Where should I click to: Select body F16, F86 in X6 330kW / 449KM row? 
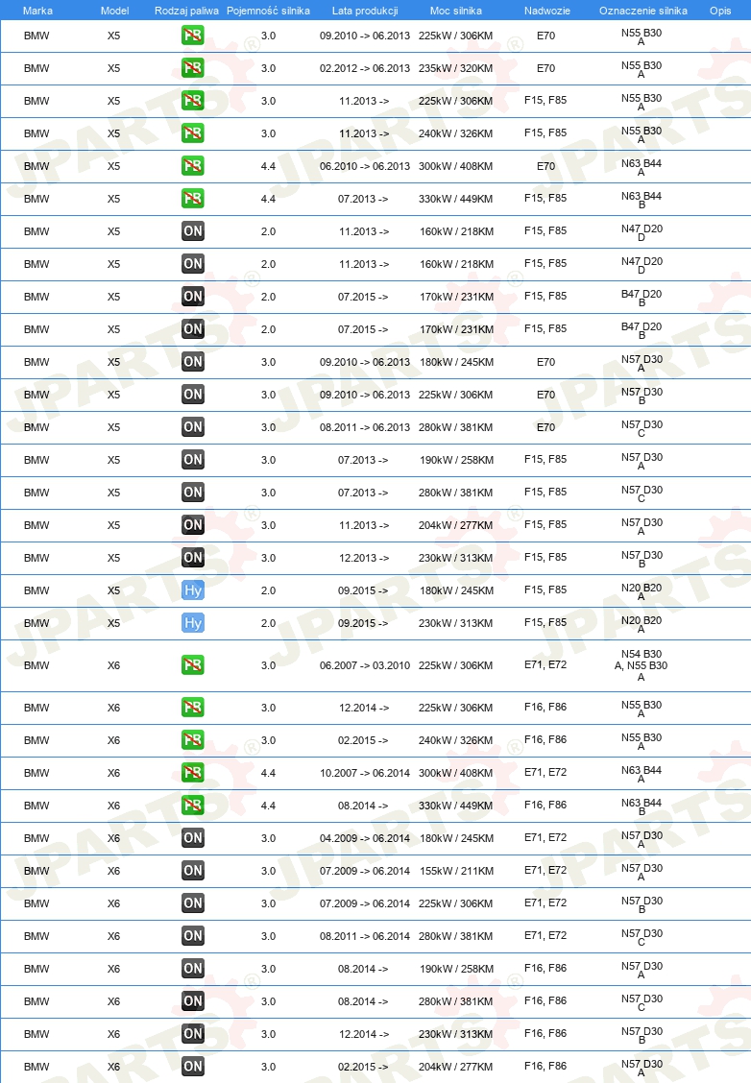[545, 805]
